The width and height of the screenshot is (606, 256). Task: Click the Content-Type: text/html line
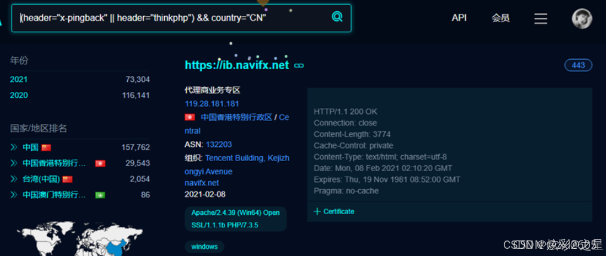click(380, 157)
